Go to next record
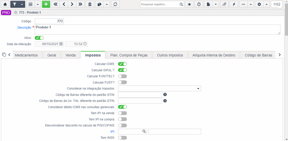 pos(72,4)
